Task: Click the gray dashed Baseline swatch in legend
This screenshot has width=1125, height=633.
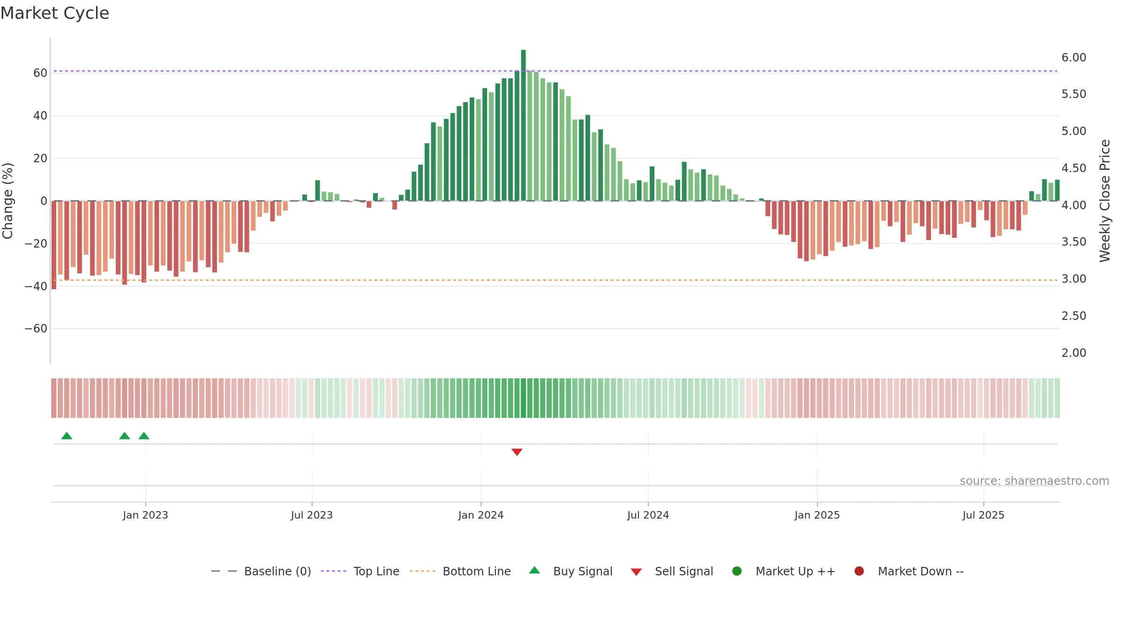Action: coord(224,571)
